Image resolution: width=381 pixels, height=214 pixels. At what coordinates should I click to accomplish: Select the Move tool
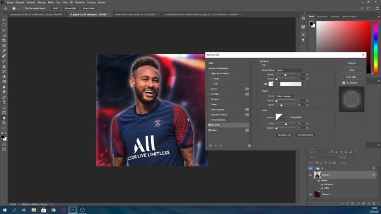(4, 20)
